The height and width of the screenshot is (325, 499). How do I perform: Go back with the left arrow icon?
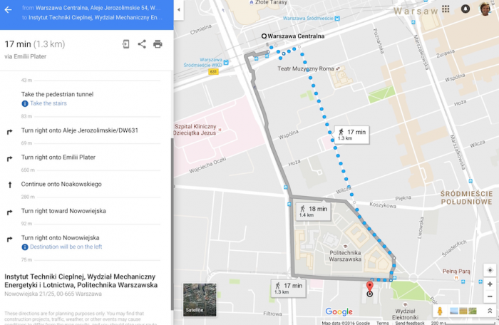(8, 10)
